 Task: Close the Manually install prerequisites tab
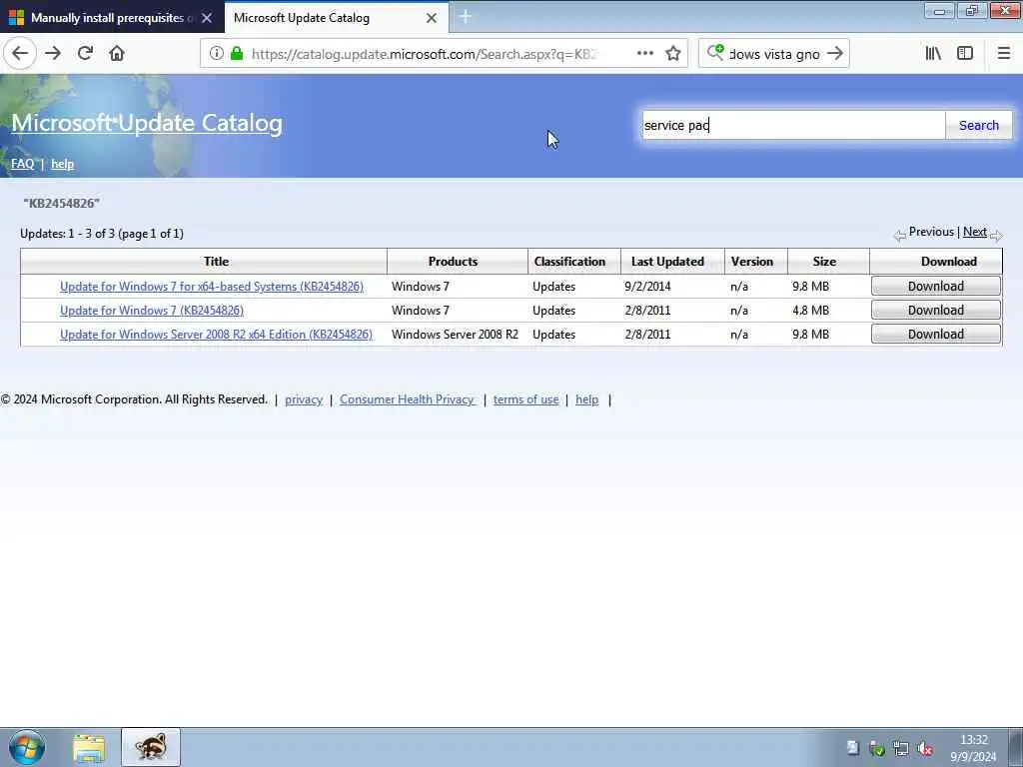207,18
